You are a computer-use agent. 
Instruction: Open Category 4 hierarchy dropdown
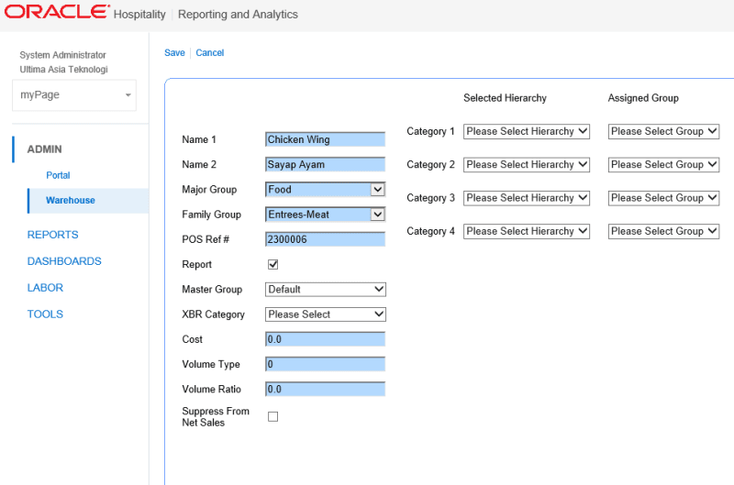click(527, 231)
